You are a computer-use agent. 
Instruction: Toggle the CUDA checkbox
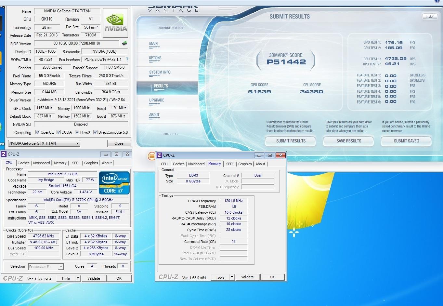(59, 132)
